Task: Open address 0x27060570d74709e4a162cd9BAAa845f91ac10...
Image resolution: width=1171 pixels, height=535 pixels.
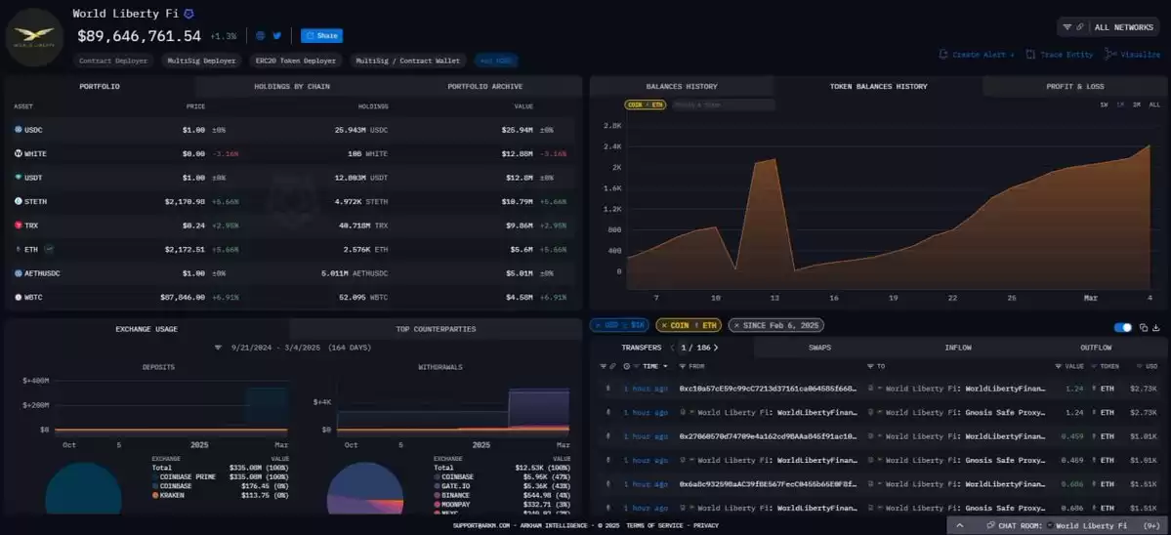Action: [x=770, y=436]
